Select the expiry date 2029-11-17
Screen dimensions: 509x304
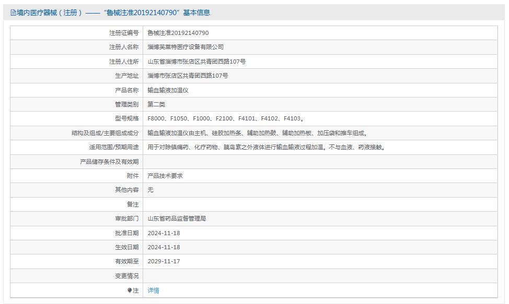[x=164, y=262]
